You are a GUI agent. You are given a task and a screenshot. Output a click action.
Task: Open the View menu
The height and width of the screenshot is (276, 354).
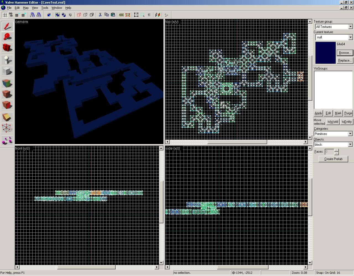point(35,8)
